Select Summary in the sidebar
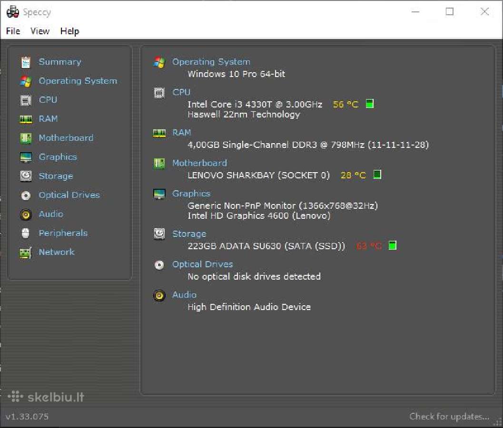 60,61
